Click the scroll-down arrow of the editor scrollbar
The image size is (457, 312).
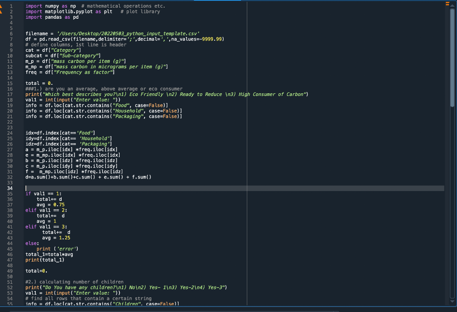click(x=452, y=301)
